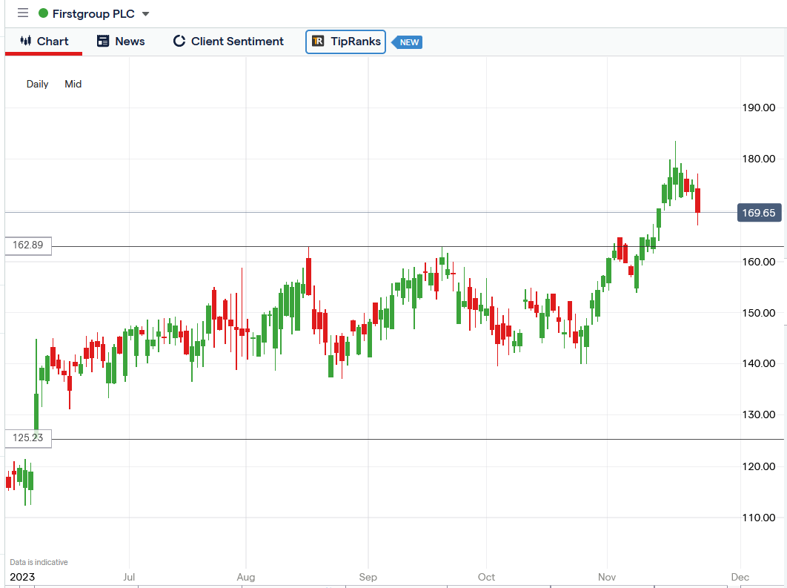
Task: Click the Data is indicative notice
Action: click(39, 562)
